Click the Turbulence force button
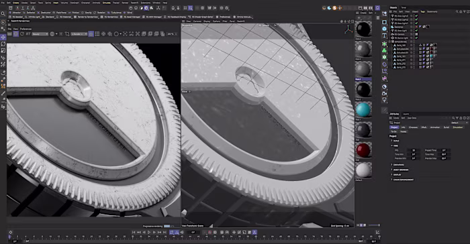This screenshot has width=470, height=244. pos(115,13)
